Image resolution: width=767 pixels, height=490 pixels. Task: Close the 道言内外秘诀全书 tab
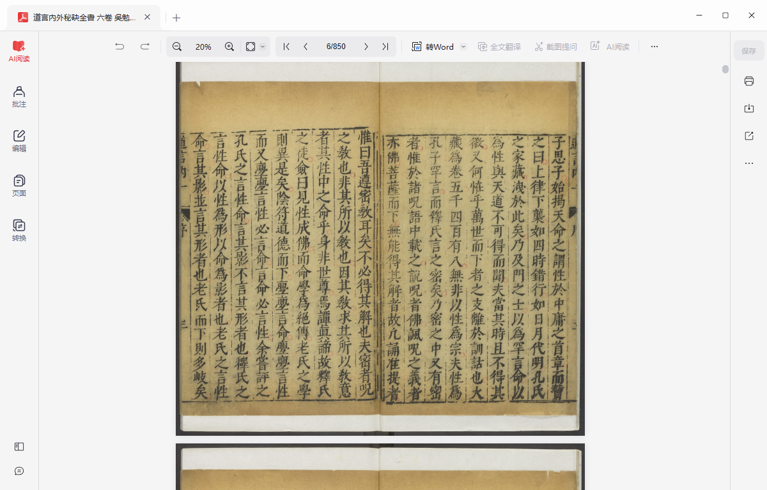(x=148, y=17)
